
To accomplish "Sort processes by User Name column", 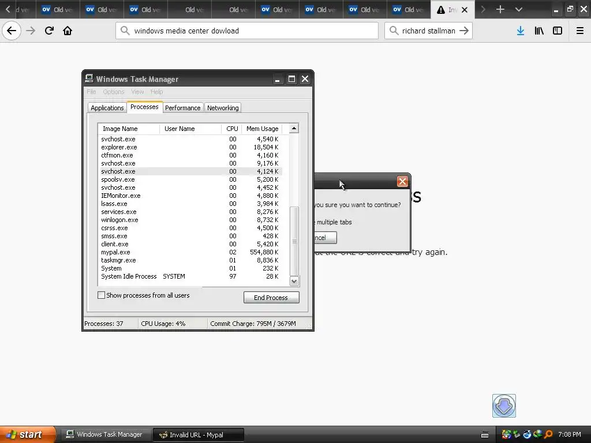I will (x=190, y=129).
